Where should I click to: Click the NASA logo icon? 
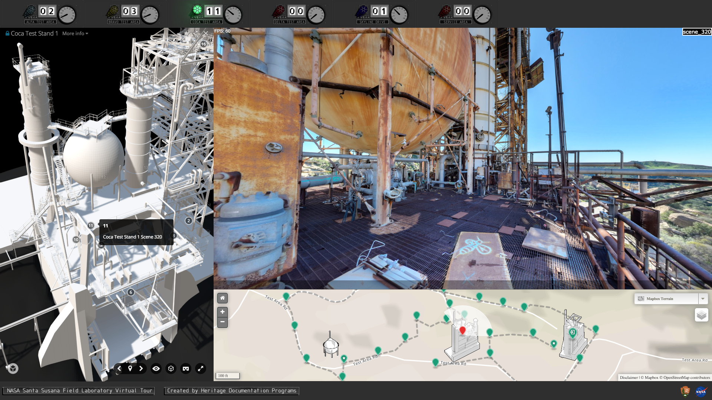coord(701,391)
